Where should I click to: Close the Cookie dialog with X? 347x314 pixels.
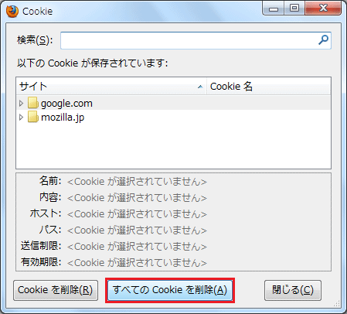pos(323,9)
